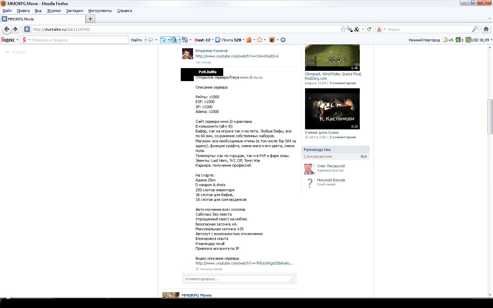Click the orange files folder icon in Yandex bar
493x308 pixels.
click(x=249, y=40)
